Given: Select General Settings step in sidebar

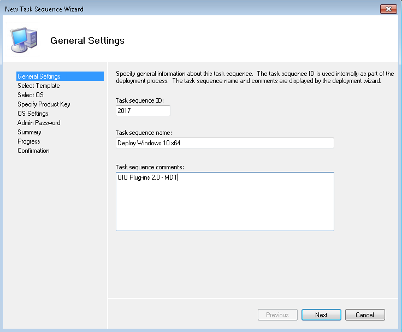Looking at the screenshot, I should click(x=39, y=76).
